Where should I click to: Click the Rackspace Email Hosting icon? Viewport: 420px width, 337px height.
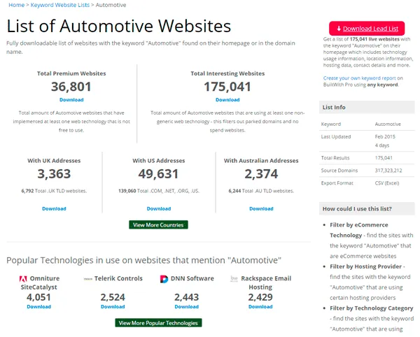pos(234,279)
